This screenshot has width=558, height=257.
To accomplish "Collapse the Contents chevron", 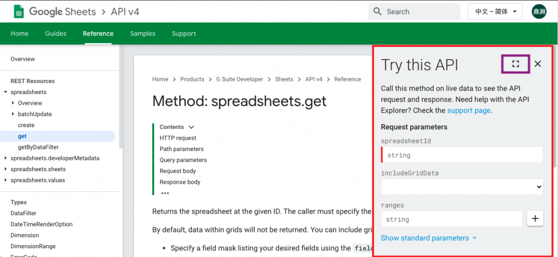I will pyautogui.click(x=191, y=127).
